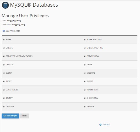Uncheck the ALTER ROUTINE privilege
The height and width of the screenshot is (132, 140).
pos(85,40)
